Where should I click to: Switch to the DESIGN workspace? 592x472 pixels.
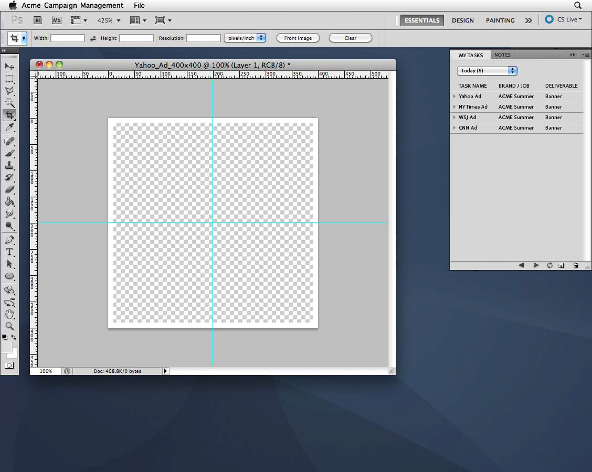coord(463,20)
